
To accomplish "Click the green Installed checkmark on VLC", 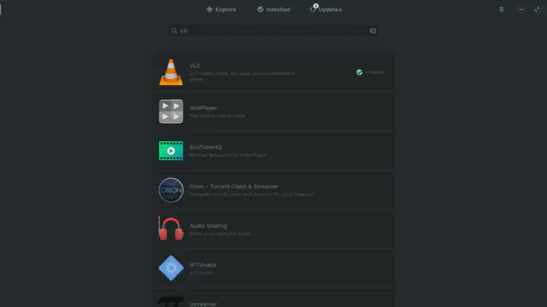I will (x=360, y=72).
